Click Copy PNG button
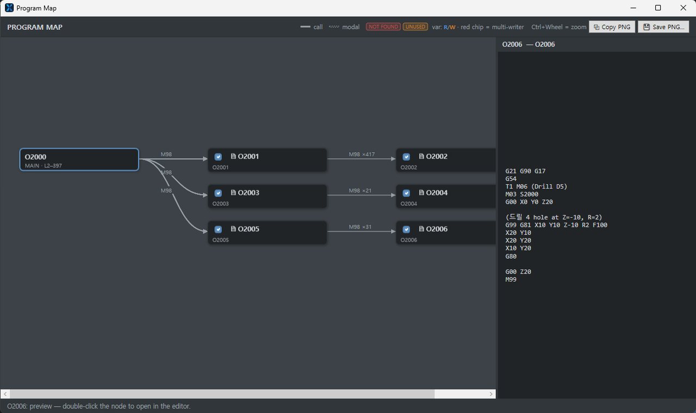 coord(612,27)
